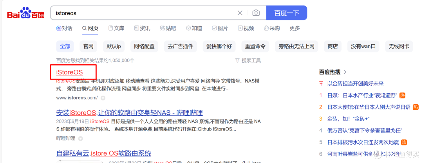Image resolution: width=423 pixels, height=163 pixels.
Task: Select the 全部 filter chip
Action: 65,46
